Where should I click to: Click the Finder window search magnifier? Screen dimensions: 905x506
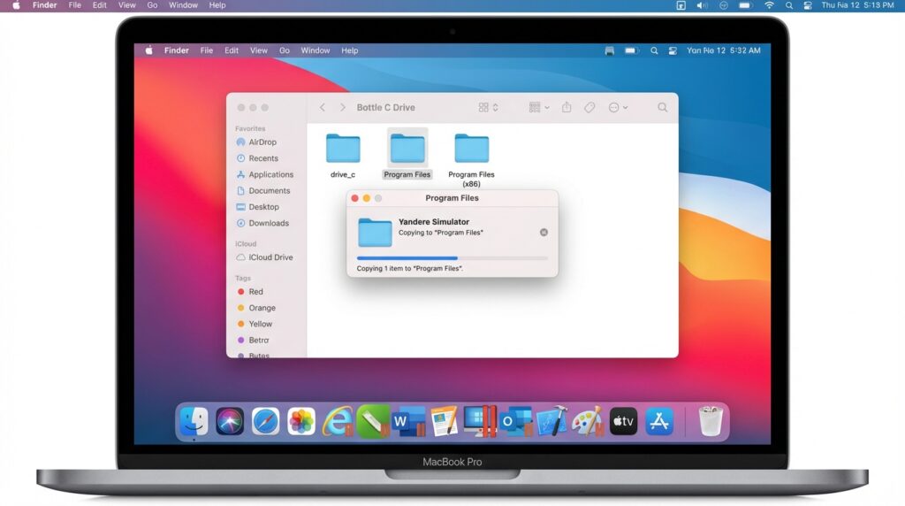[662, 107]
